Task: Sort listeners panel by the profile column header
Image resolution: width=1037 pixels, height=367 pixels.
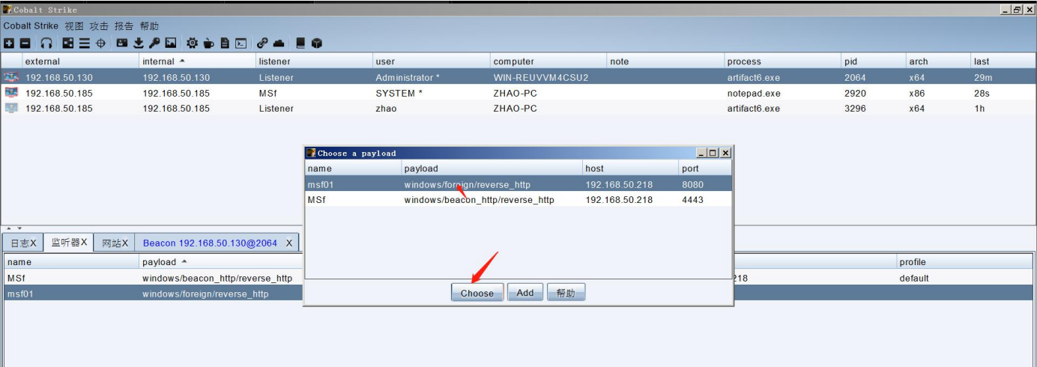Action: 965,262
